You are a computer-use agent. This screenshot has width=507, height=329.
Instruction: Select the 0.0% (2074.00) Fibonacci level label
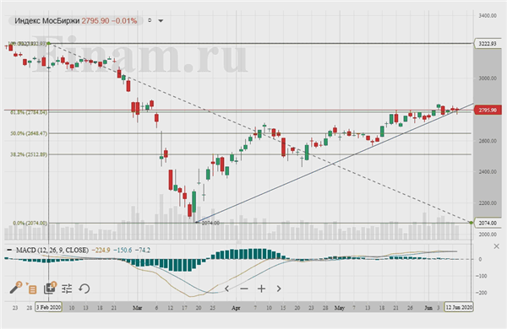pyautogui.click(x=30, y=223)
